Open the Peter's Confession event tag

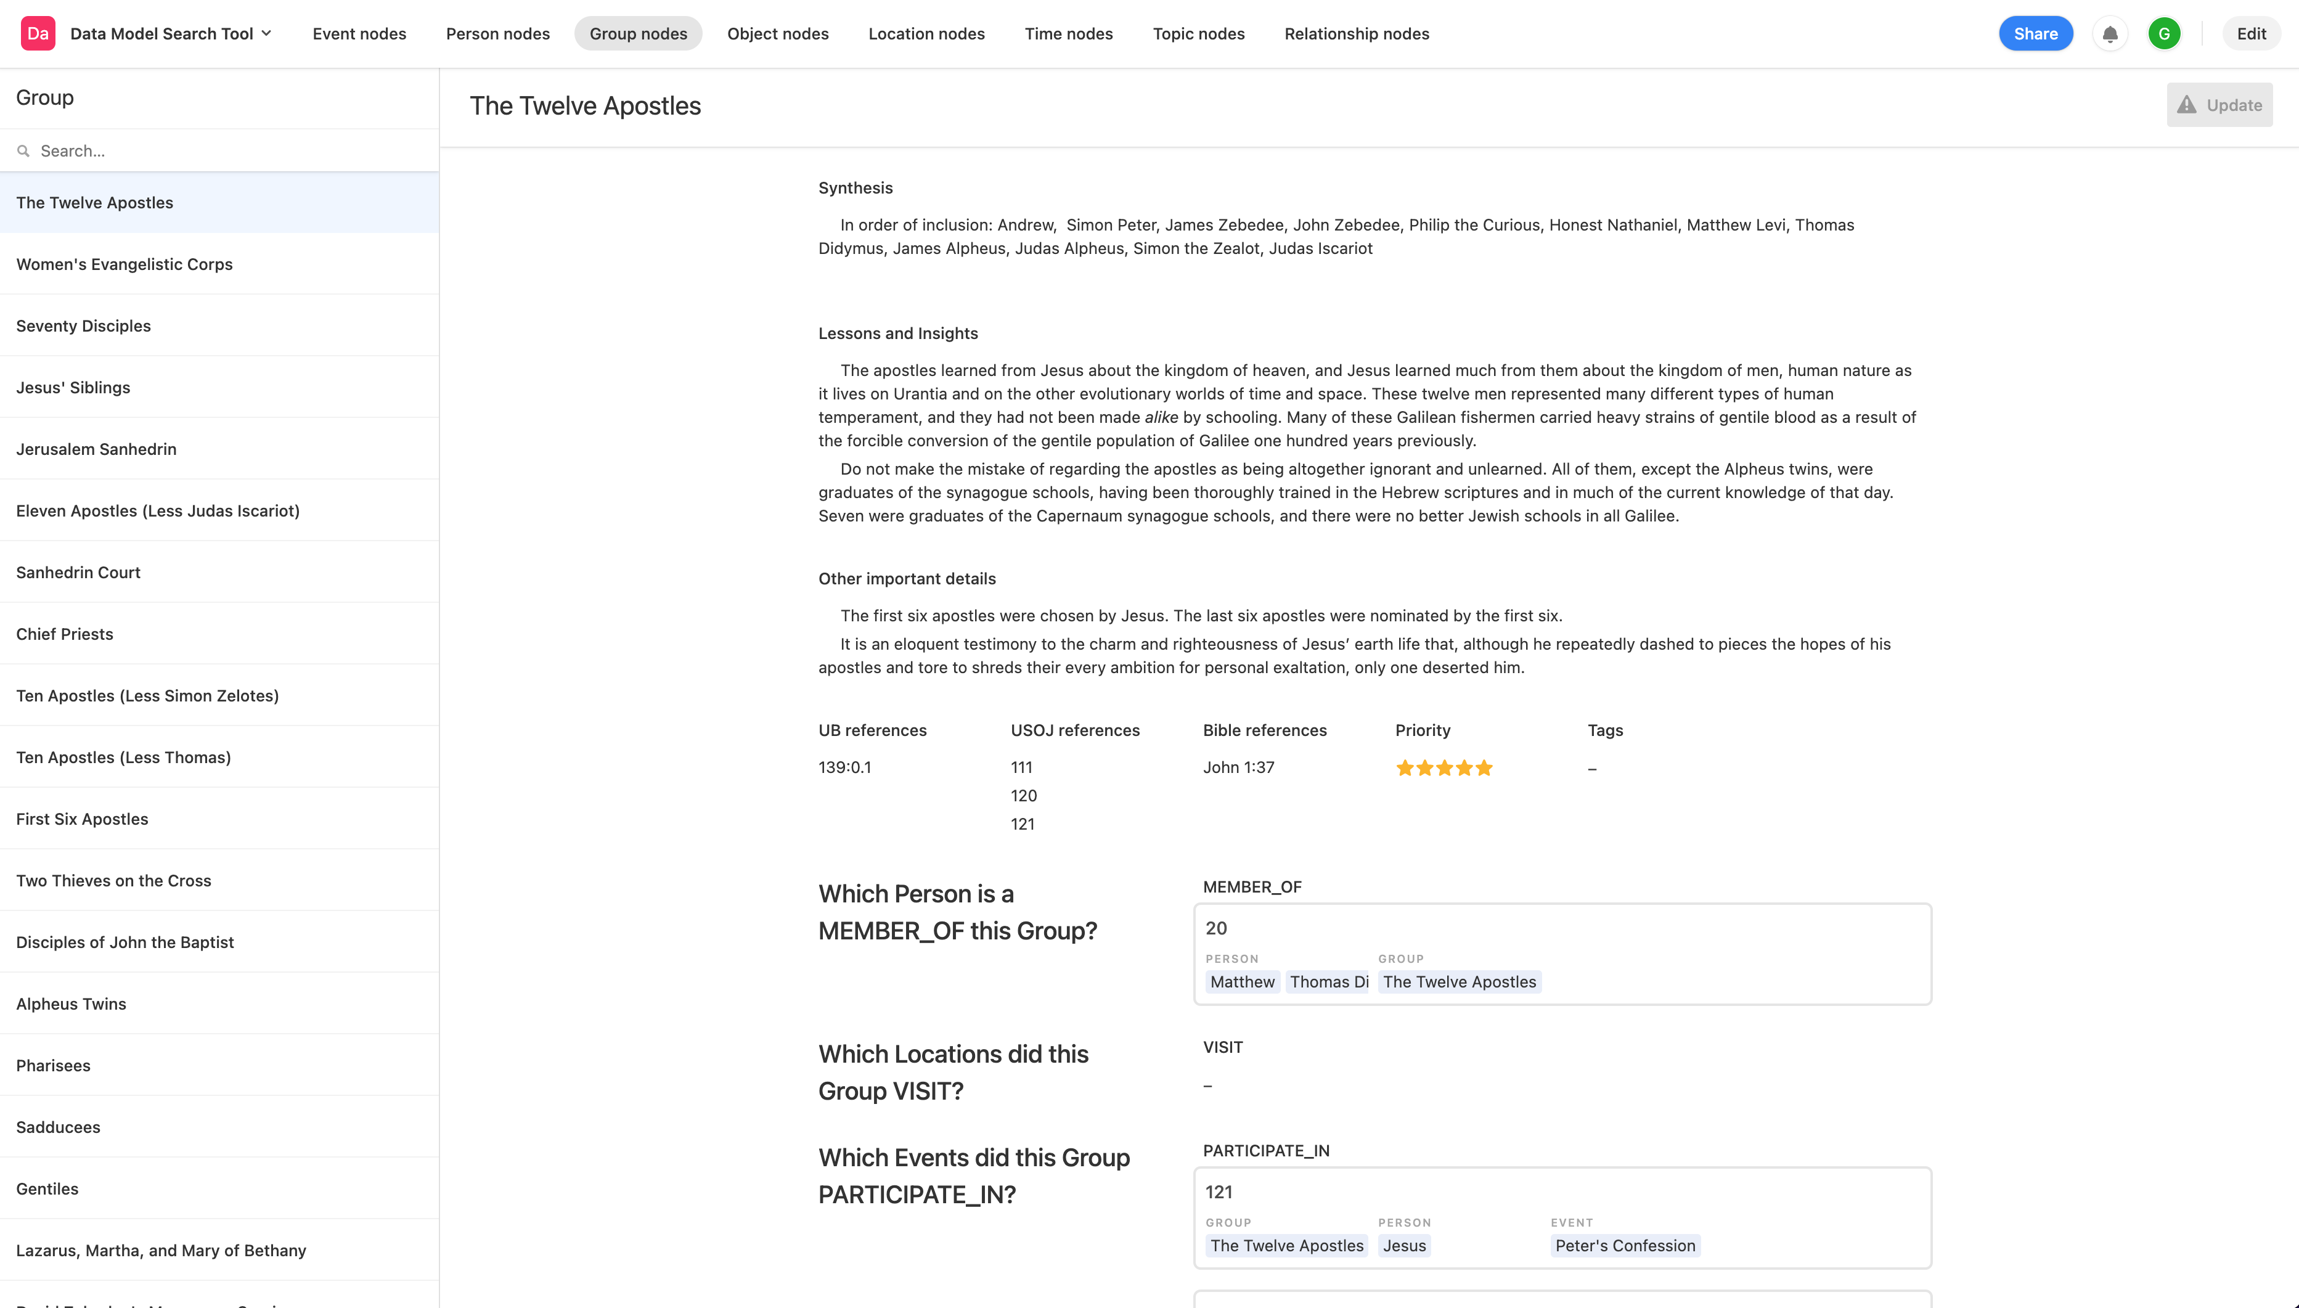[1625, 1245]
